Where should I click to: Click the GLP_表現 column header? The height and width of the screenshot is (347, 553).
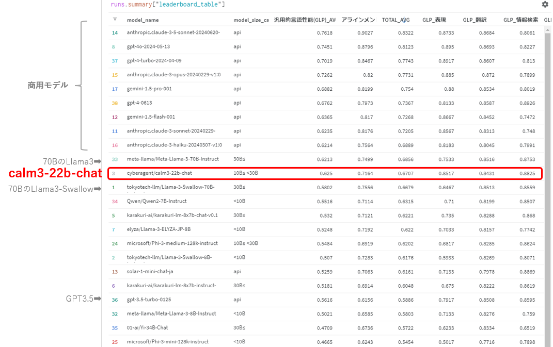(x=434, y=20)
